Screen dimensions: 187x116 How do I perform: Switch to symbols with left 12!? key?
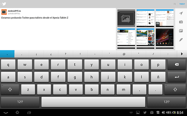click(20, 102)
